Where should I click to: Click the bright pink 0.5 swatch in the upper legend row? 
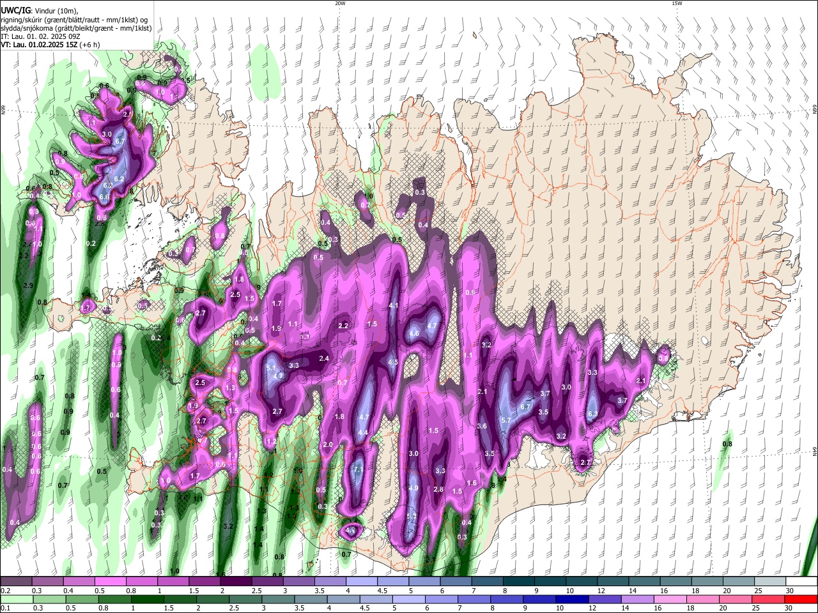coord(110,582)
